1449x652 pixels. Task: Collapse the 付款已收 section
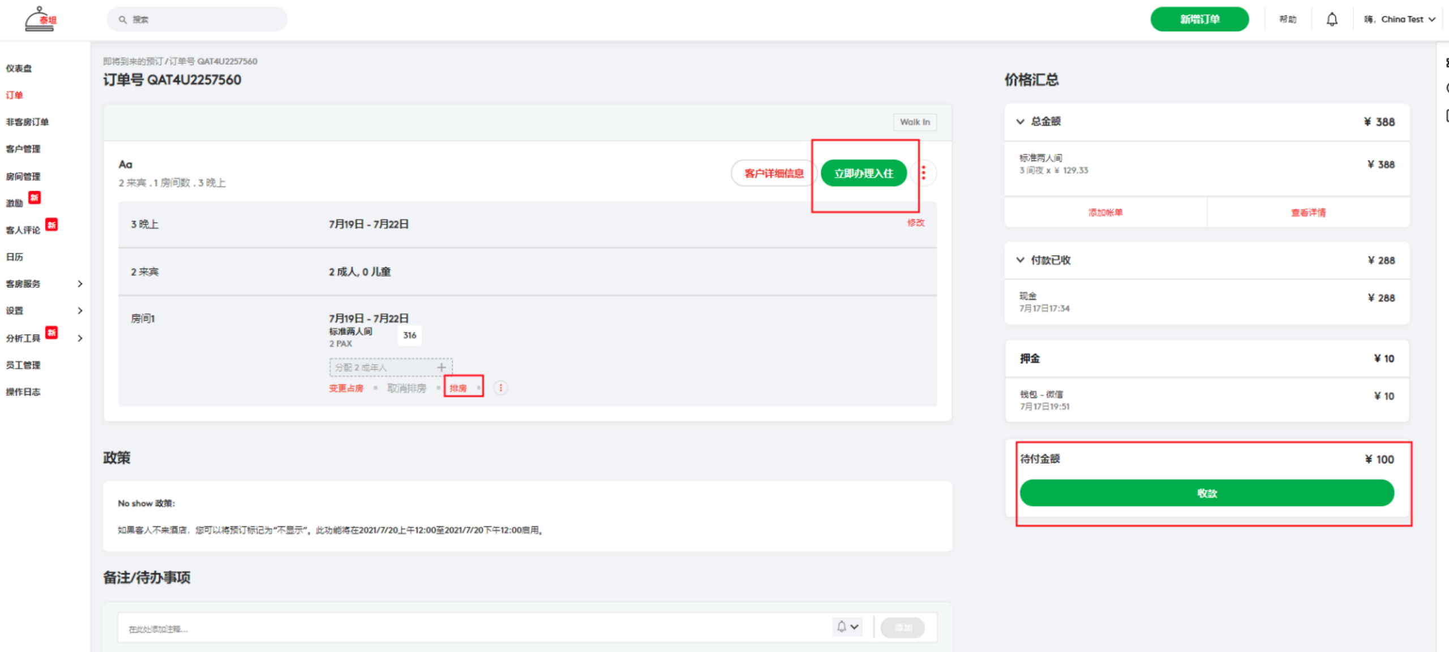(x=1020, y=260)
